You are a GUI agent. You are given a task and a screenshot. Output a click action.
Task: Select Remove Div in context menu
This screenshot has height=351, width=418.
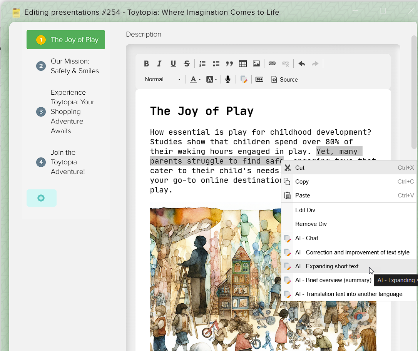point(349,224)
